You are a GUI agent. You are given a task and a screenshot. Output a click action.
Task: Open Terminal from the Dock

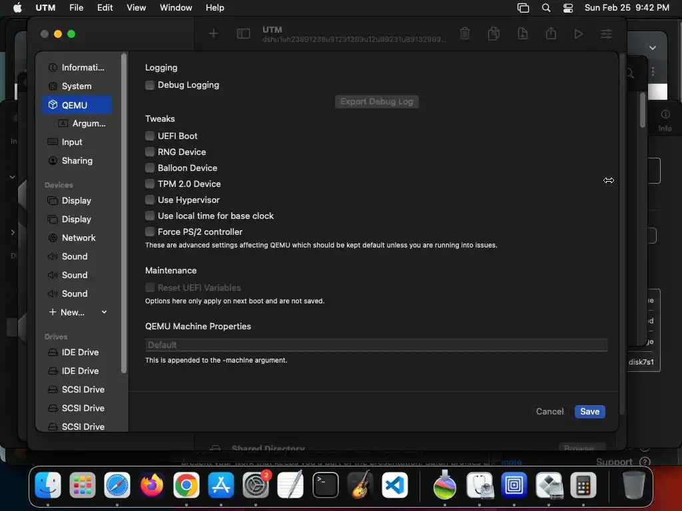click(x=325, y=485)
